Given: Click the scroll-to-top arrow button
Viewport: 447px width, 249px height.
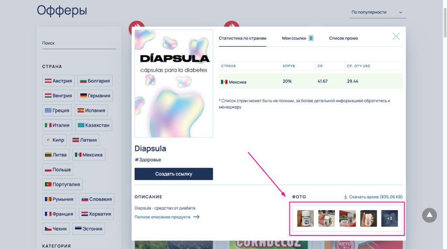Looking at the screenshot, I should pyautogui.click(x=429, y=215).
